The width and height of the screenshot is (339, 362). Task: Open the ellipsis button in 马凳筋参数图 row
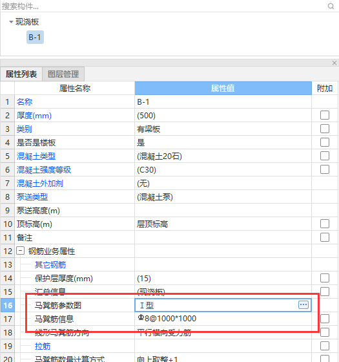point(303,304)
